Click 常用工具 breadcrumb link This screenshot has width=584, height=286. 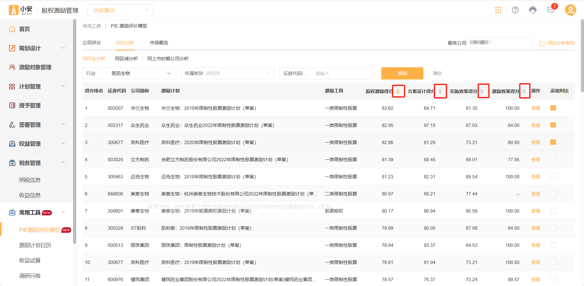point(92,26)
